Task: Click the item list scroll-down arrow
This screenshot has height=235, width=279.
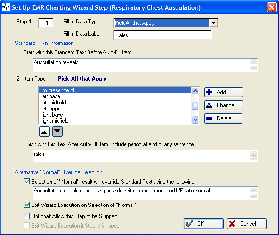Action: pyautogui.click(x=195, y=119)
